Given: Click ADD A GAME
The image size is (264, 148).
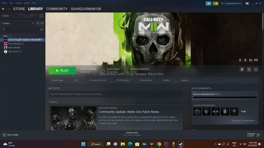Looking at the screenshot, I should (10, 135).
